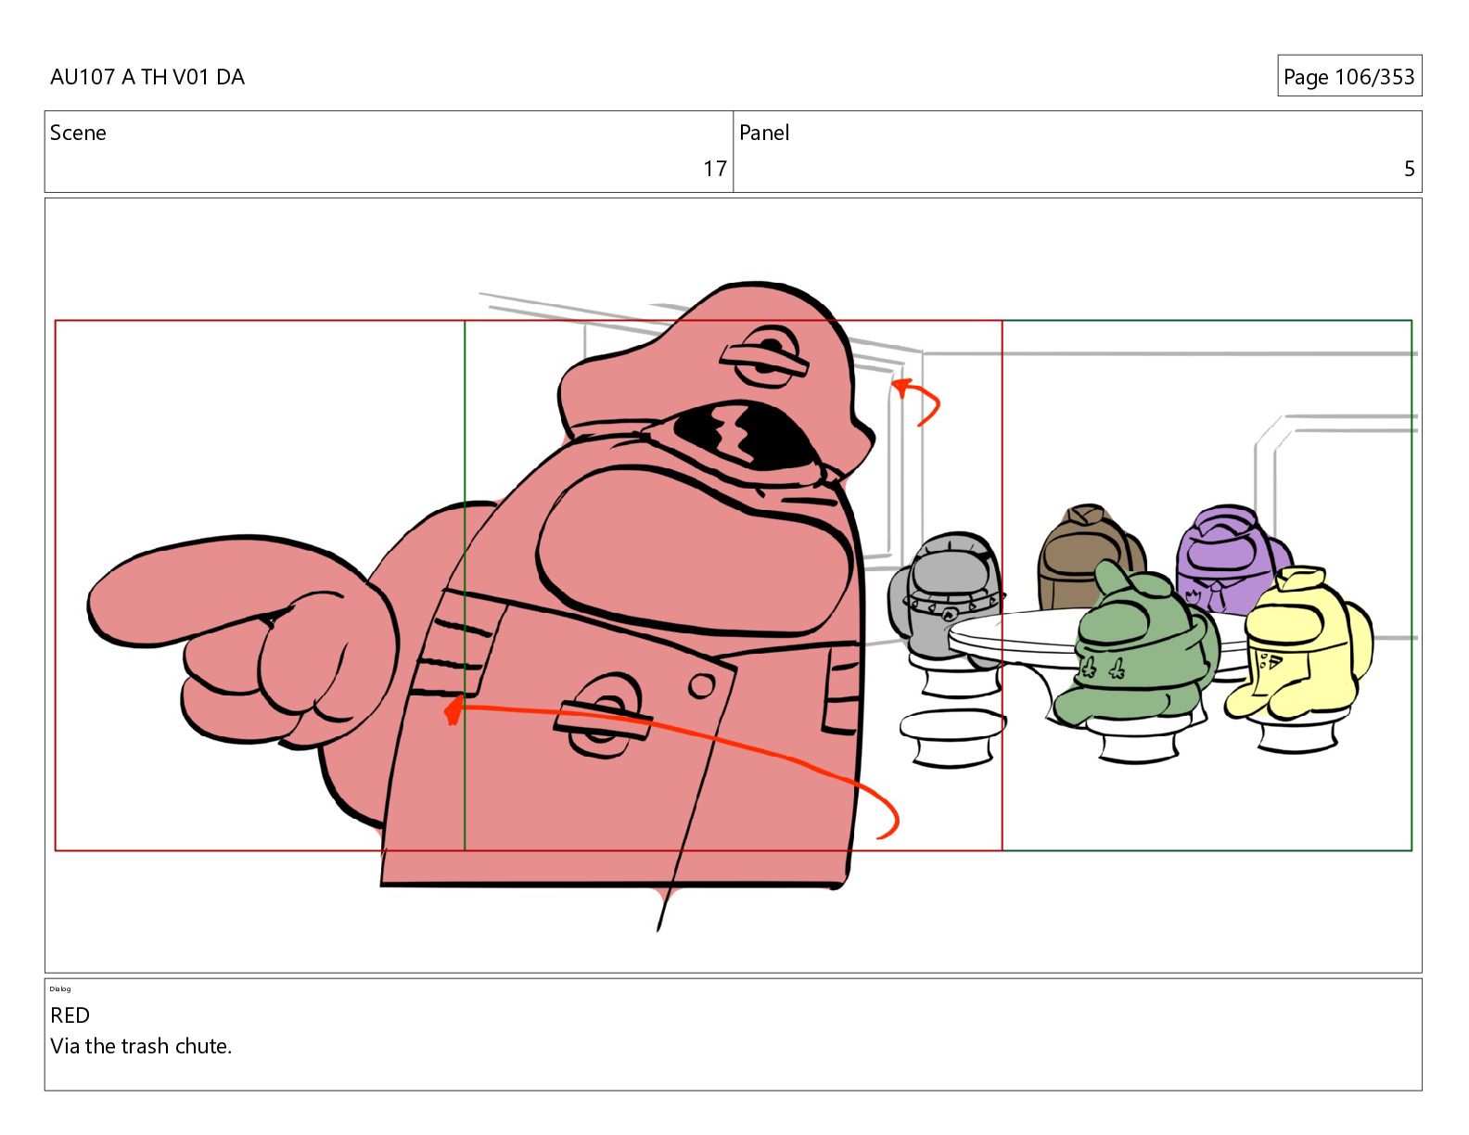Click the small 'Dialog' field label
Image resolution: width=1469 pixels, height=1135 pixels.
(60, 988)
